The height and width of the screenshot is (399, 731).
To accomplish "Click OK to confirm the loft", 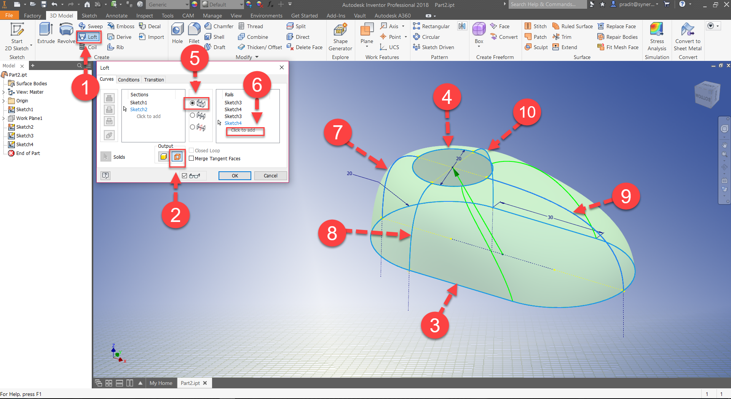I will [x=235, y=176].
